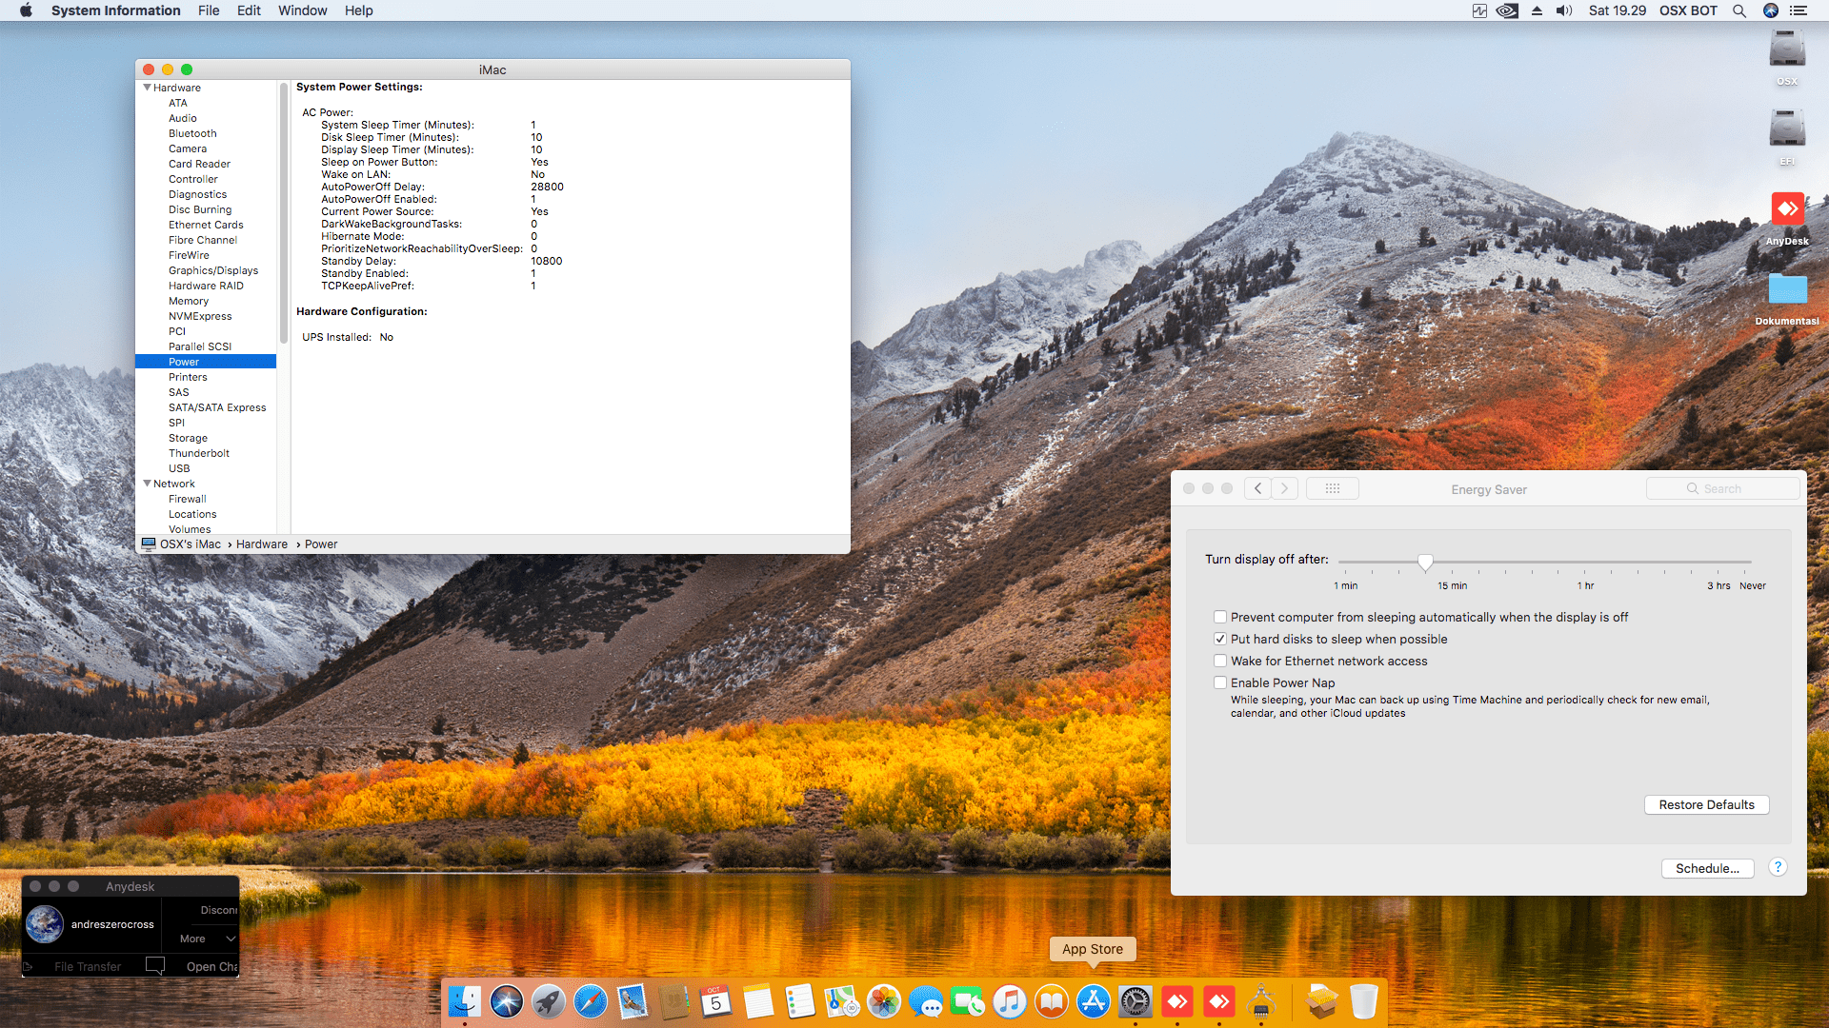Click the Schedule... button
Viewport: 1829px width, 1028px height.
[1707, 868]
